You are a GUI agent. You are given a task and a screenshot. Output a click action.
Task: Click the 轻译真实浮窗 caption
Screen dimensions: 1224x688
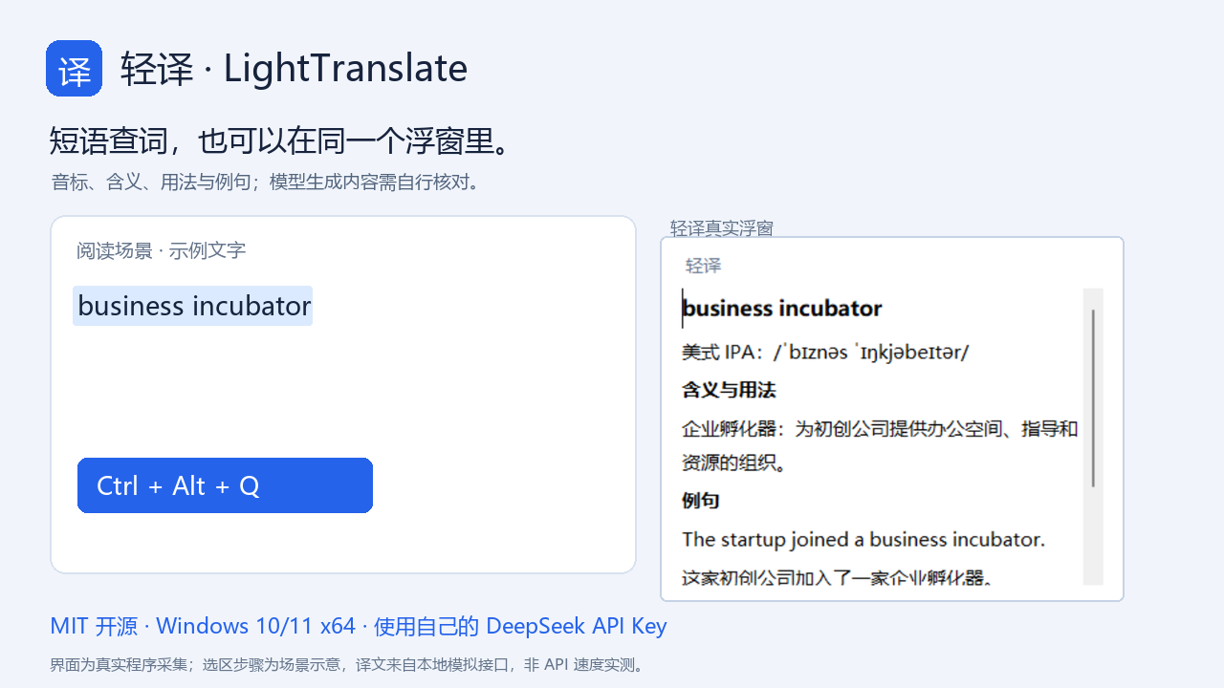tap(722, 228)
